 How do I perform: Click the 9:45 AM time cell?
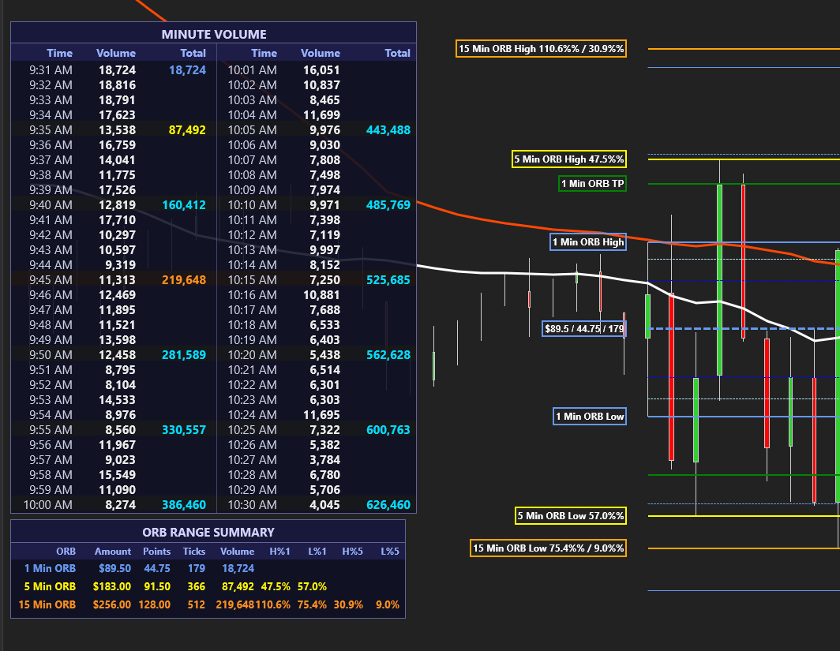click(x=51, y=280)
